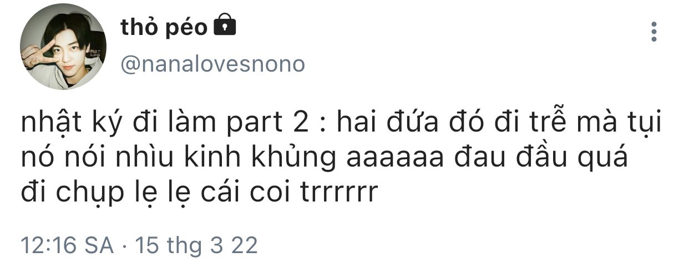Click the date "15 thg 3 22"
This screenshot has height=267, width=689.
point(196,245)
